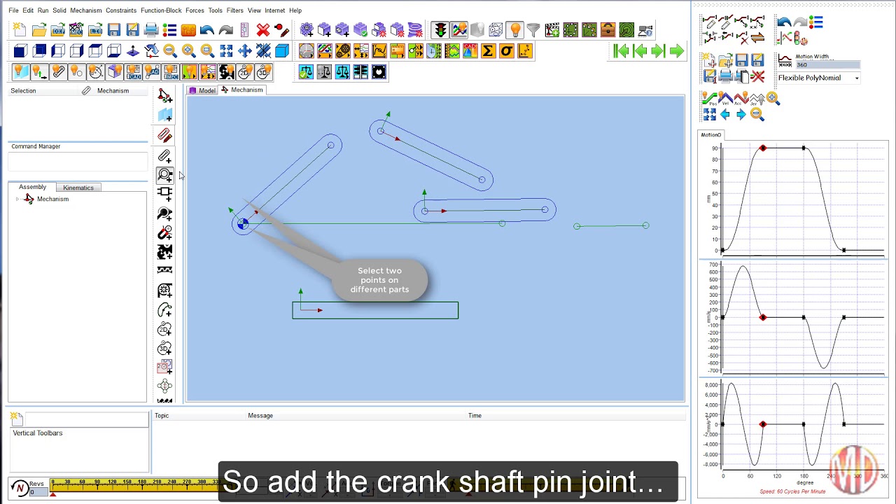Click the Motion Width input field
The height and width of the screenshot is (504, 896).
point(827,65)
